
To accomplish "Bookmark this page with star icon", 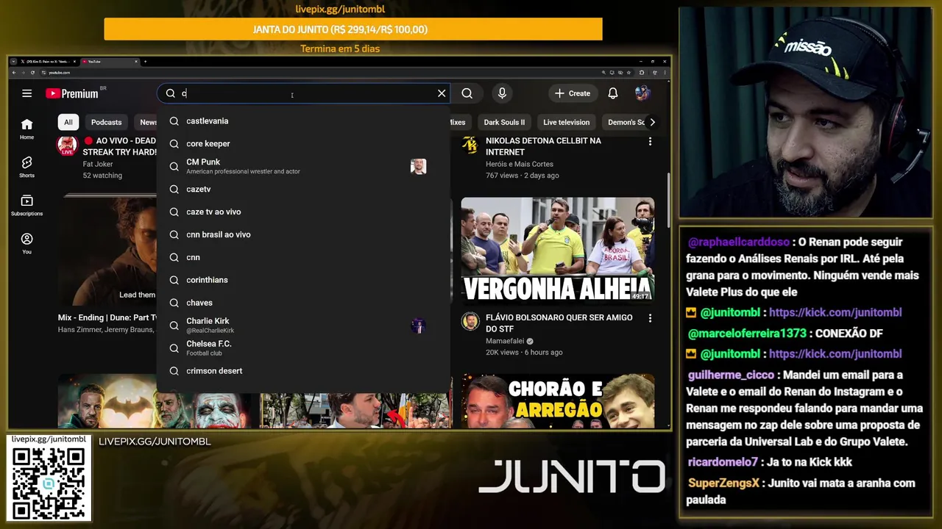I will click(628, 73).
